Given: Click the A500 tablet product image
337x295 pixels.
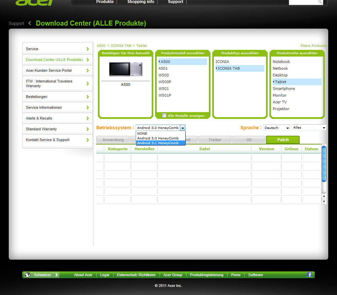Looking at the screenshot, I should click(126, 69).
